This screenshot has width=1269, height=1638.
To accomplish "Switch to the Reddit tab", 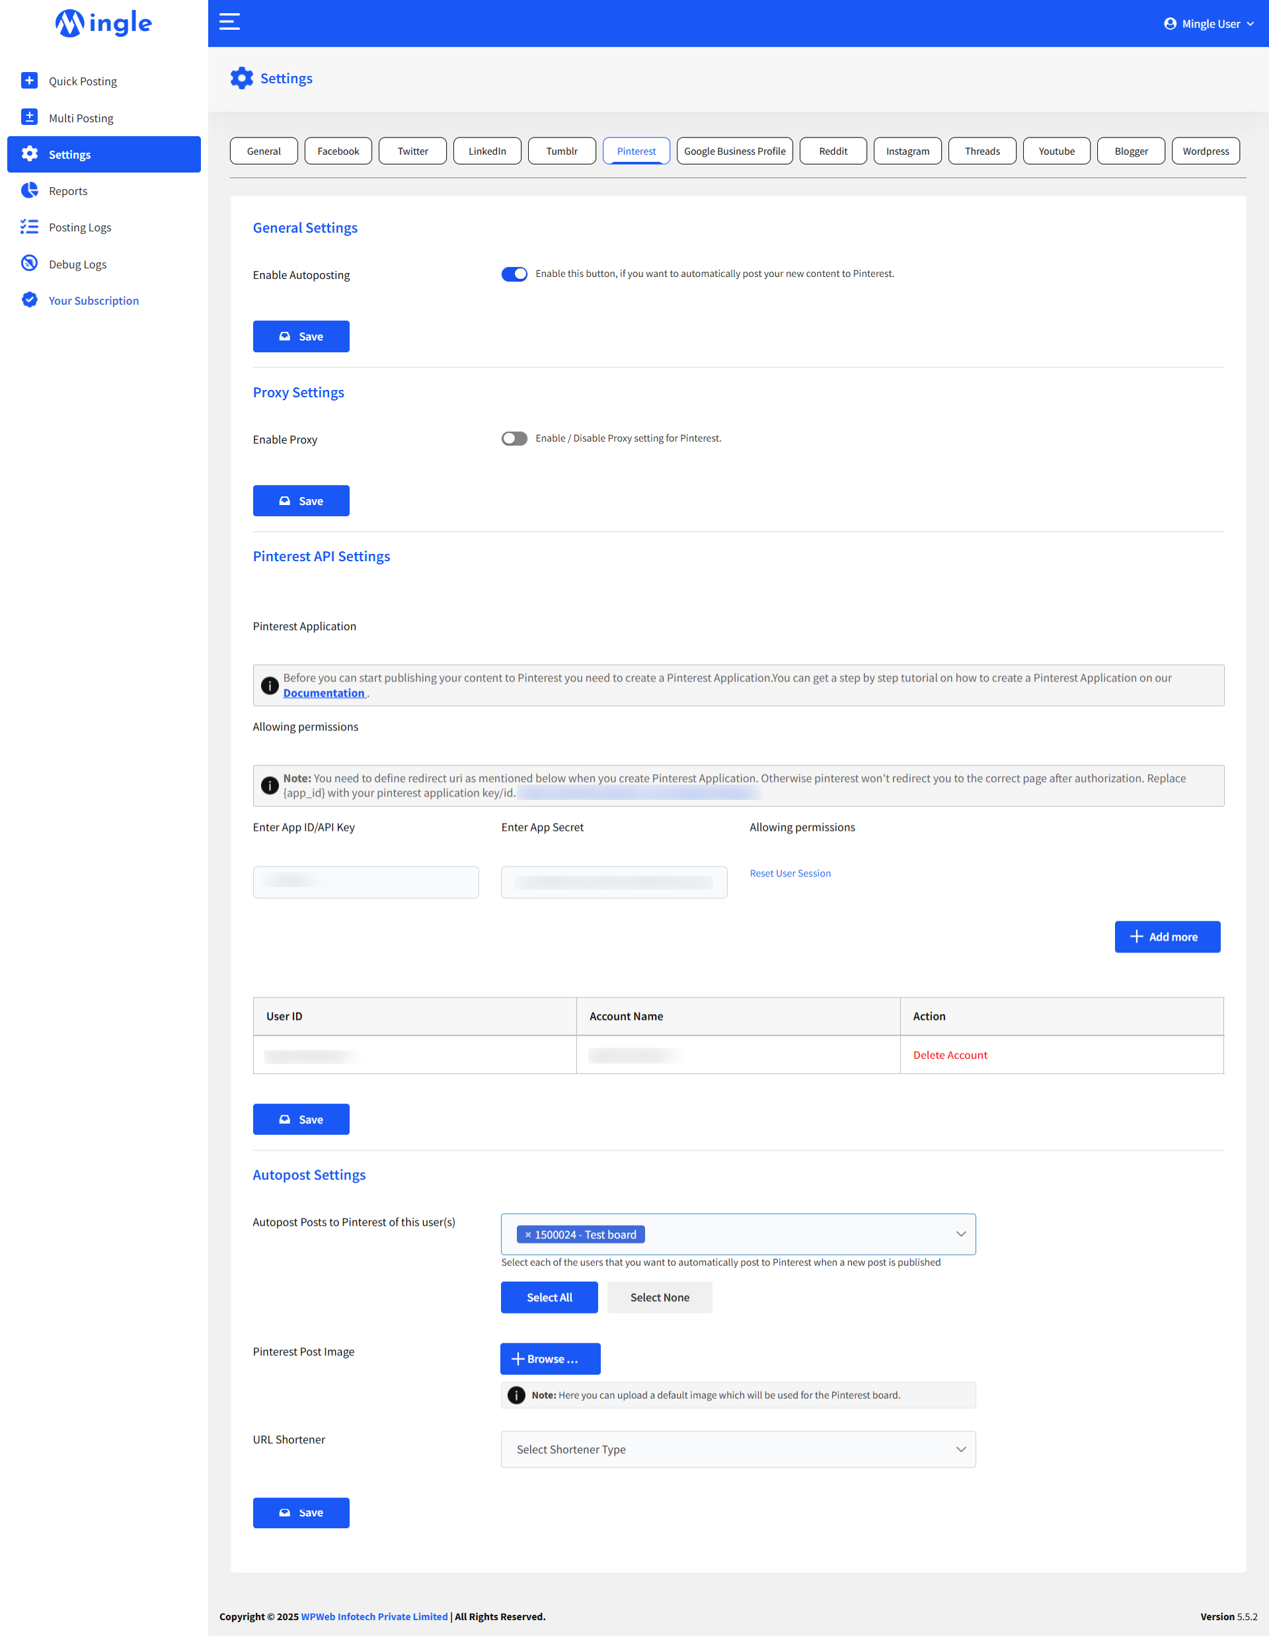I will [833, 151].
